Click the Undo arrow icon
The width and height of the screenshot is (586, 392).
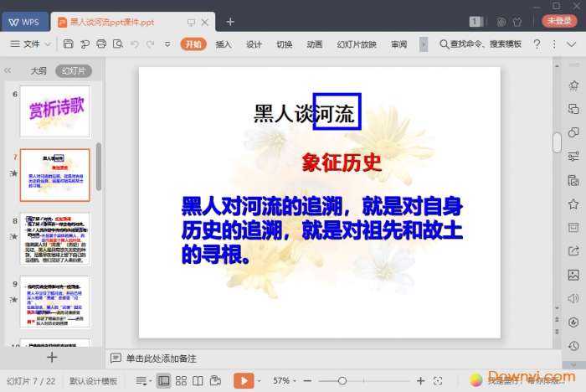pyautogui.click(x=135, y=44)
